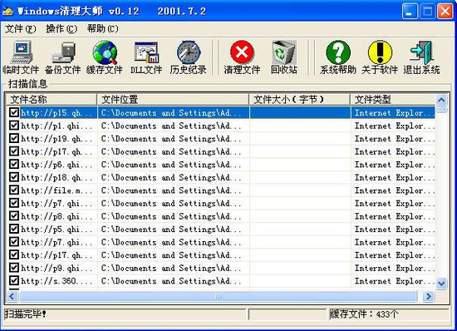Click Internet Explor... type in http://p19.qh... row
This screenshot has height=331, width=457.
click(394, 139)
